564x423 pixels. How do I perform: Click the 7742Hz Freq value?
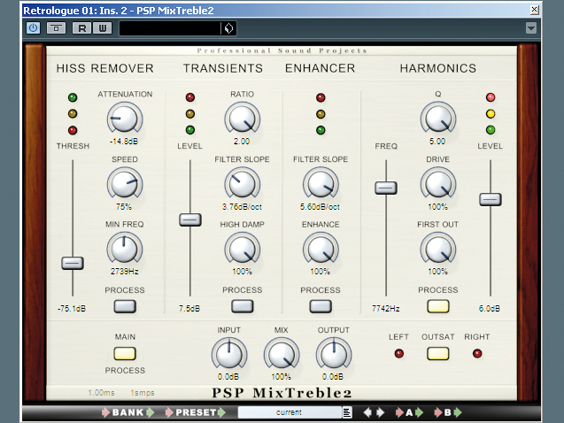[386, 308]
